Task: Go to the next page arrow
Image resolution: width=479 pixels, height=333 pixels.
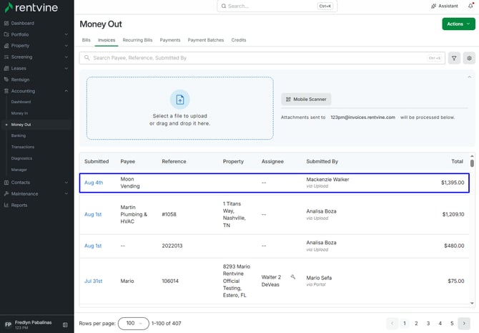Action: click(x=464, y=323)
